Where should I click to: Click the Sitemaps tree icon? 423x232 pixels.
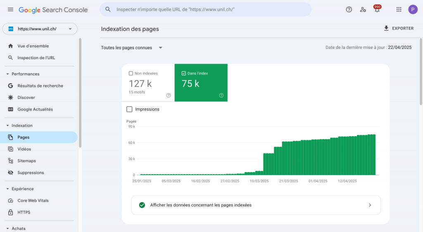tap(10, 161)
